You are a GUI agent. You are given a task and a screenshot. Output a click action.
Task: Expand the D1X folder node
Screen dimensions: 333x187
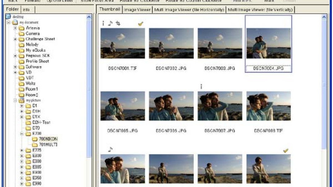pos(22,117)
